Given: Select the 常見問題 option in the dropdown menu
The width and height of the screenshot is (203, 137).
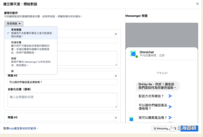Looking at the screenshot, I should click(x=31, y=33).
